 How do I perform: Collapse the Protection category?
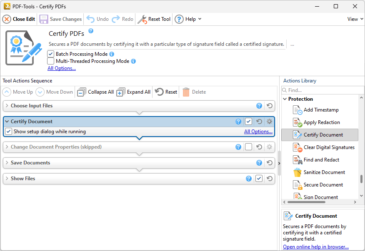click(285, 99)
